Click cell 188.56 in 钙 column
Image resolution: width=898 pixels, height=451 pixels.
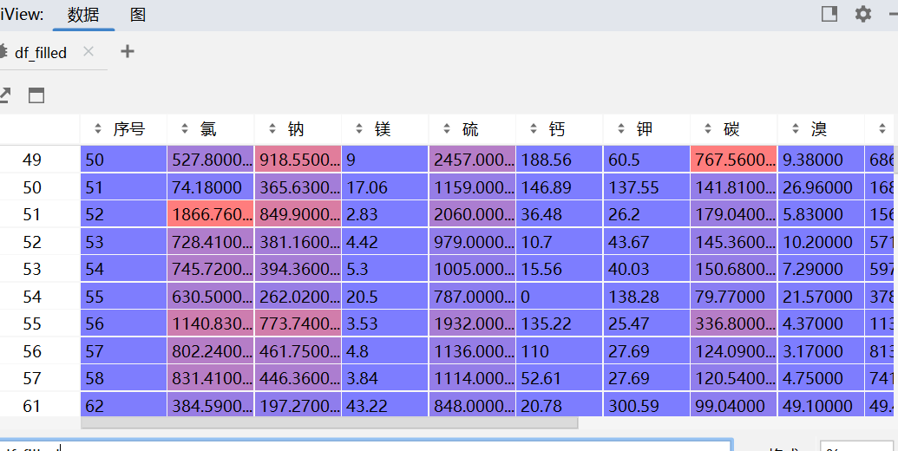(x=559, y=160)
